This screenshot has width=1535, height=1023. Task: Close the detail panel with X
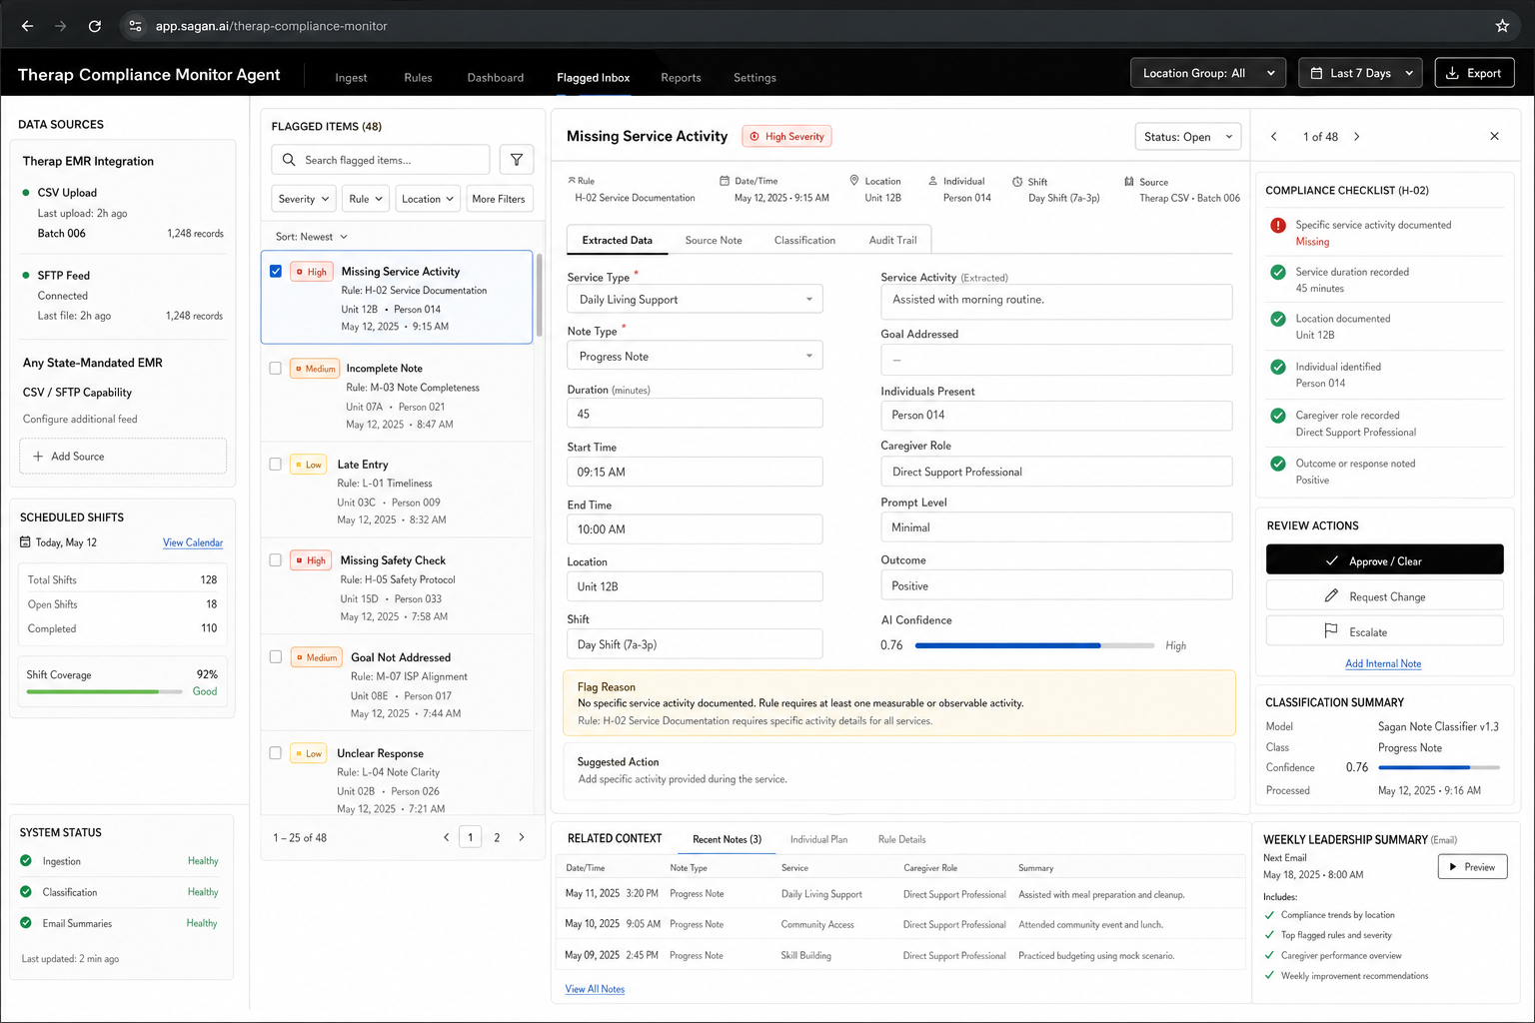point(1494,137)
